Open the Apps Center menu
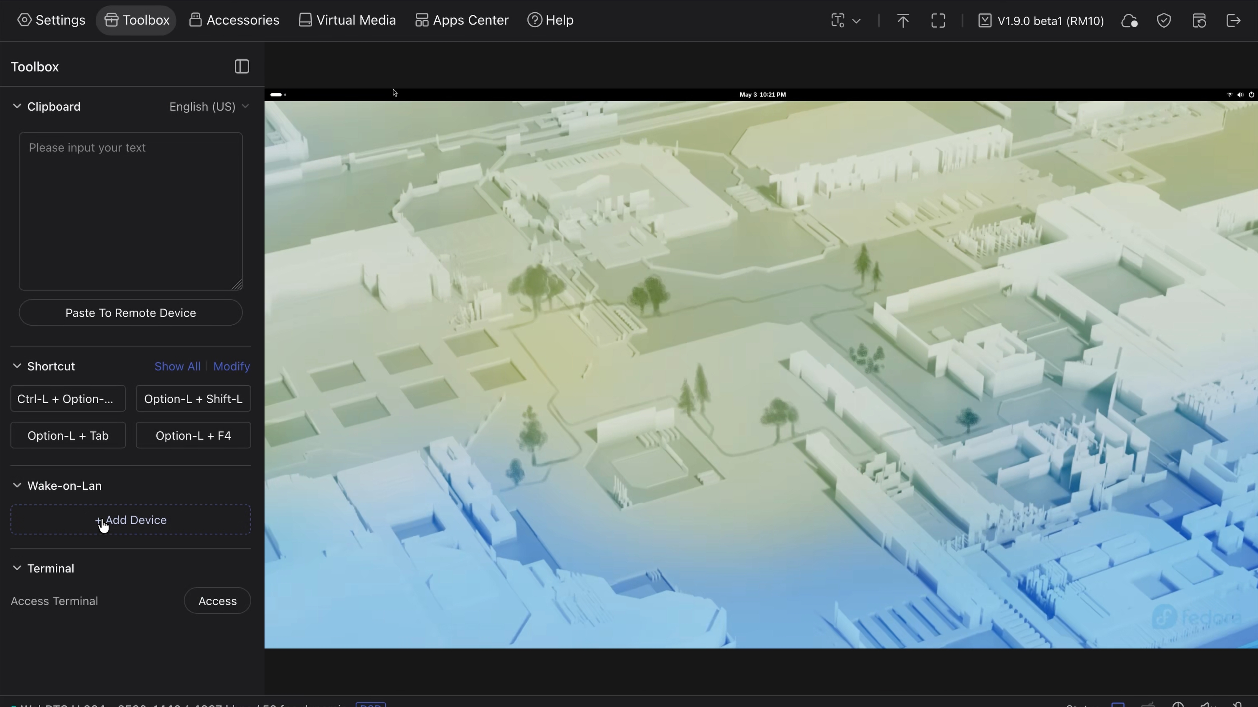The image size is (1258, 707). coord(462,20)
